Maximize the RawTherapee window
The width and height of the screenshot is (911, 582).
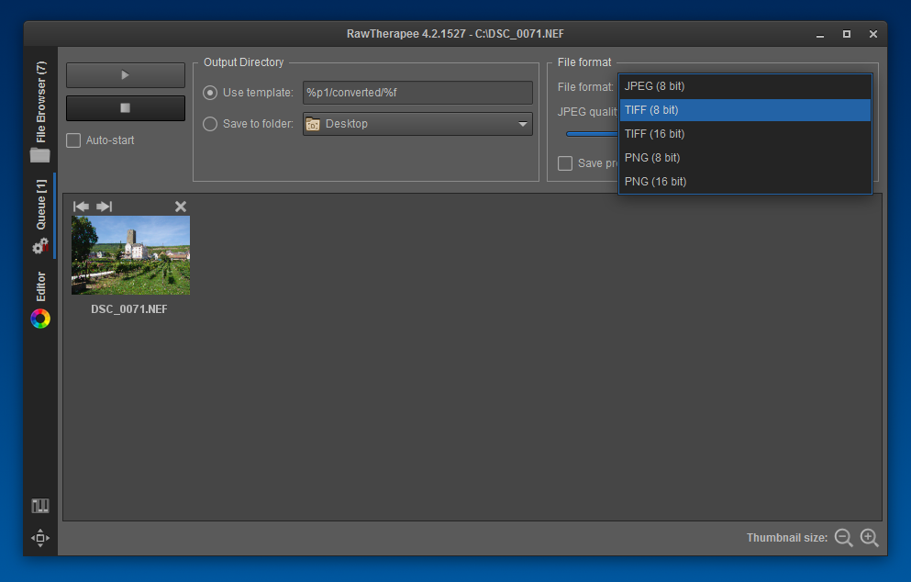(847, 34)
